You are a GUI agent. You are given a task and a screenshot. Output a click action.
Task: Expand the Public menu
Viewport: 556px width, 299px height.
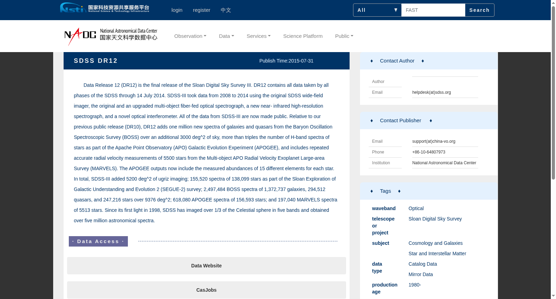(344, 36)
